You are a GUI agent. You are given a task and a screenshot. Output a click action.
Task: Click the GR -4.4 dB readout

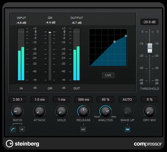coord(50,23)
